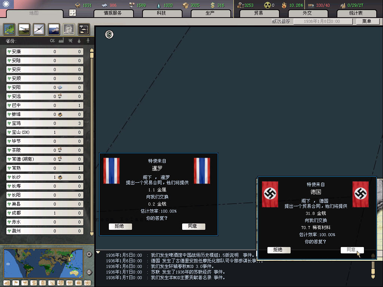Switch to the 科技 tab

coord(162,13)
